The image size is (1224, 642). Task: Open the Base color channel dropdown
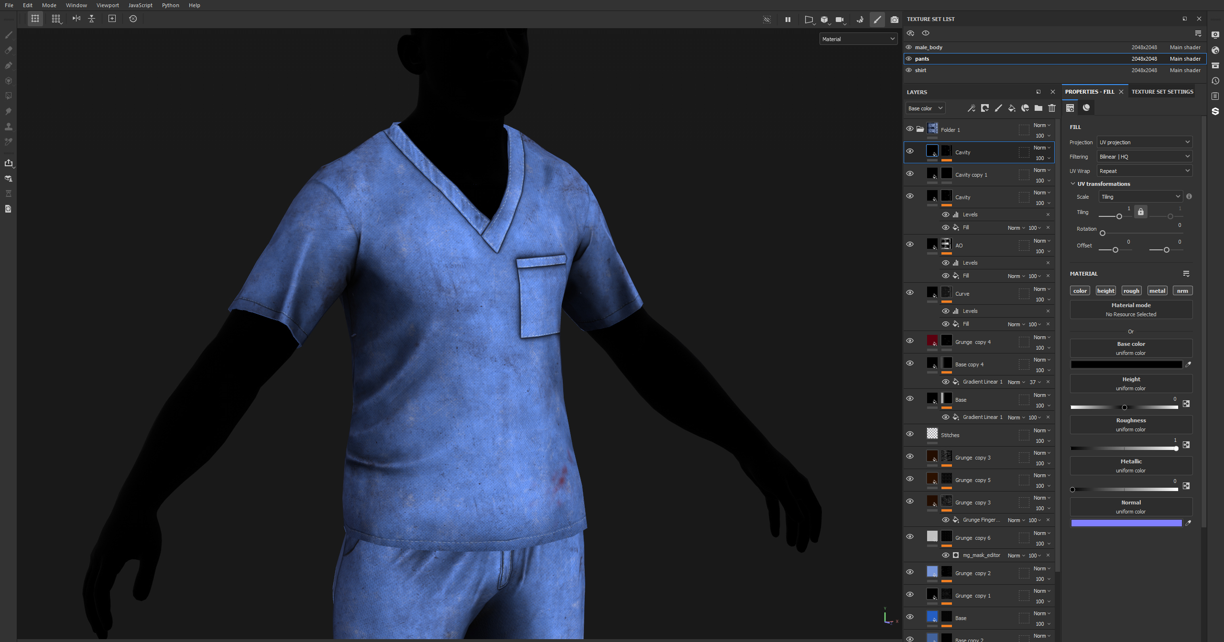925,108
